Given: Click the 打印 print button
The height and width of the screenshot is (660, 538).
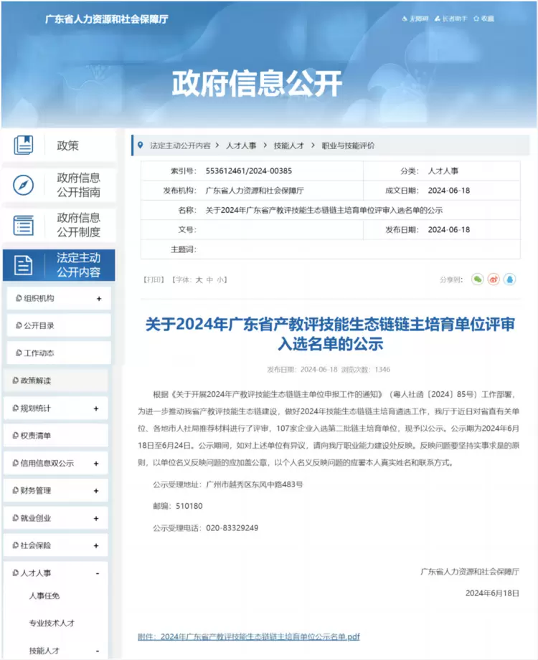Looking at the screenshot, I should (x=154, y=280).
